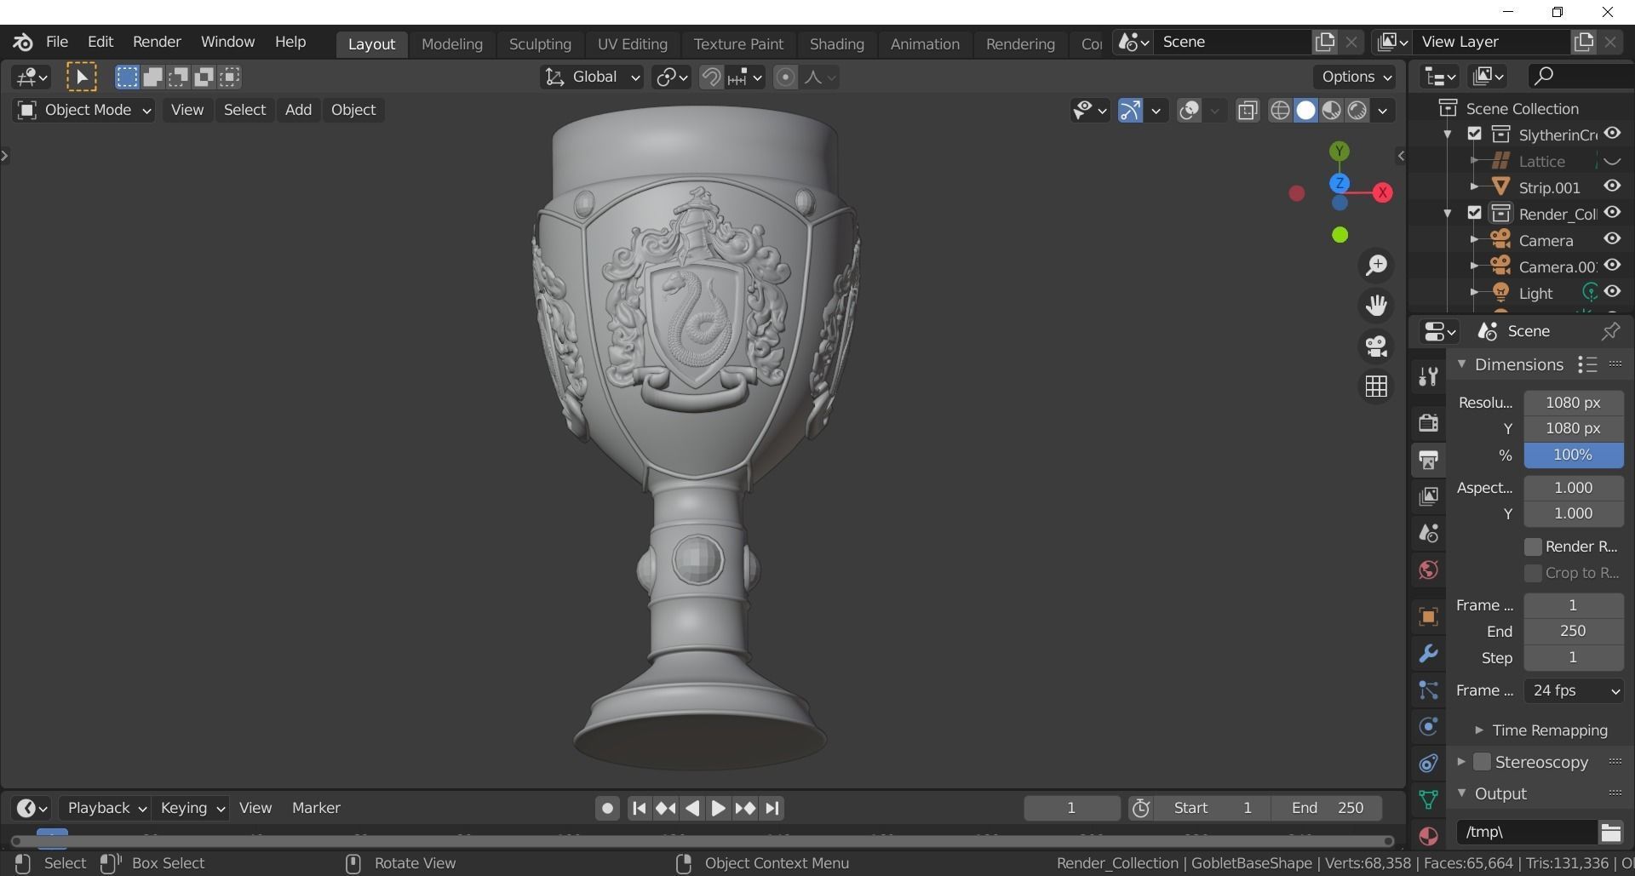Image resolution: width=1635 pixels, height=876 pixels.
Task: Uncheck the SlytherinCrest collection checkbox
Action: point(1474,135)
